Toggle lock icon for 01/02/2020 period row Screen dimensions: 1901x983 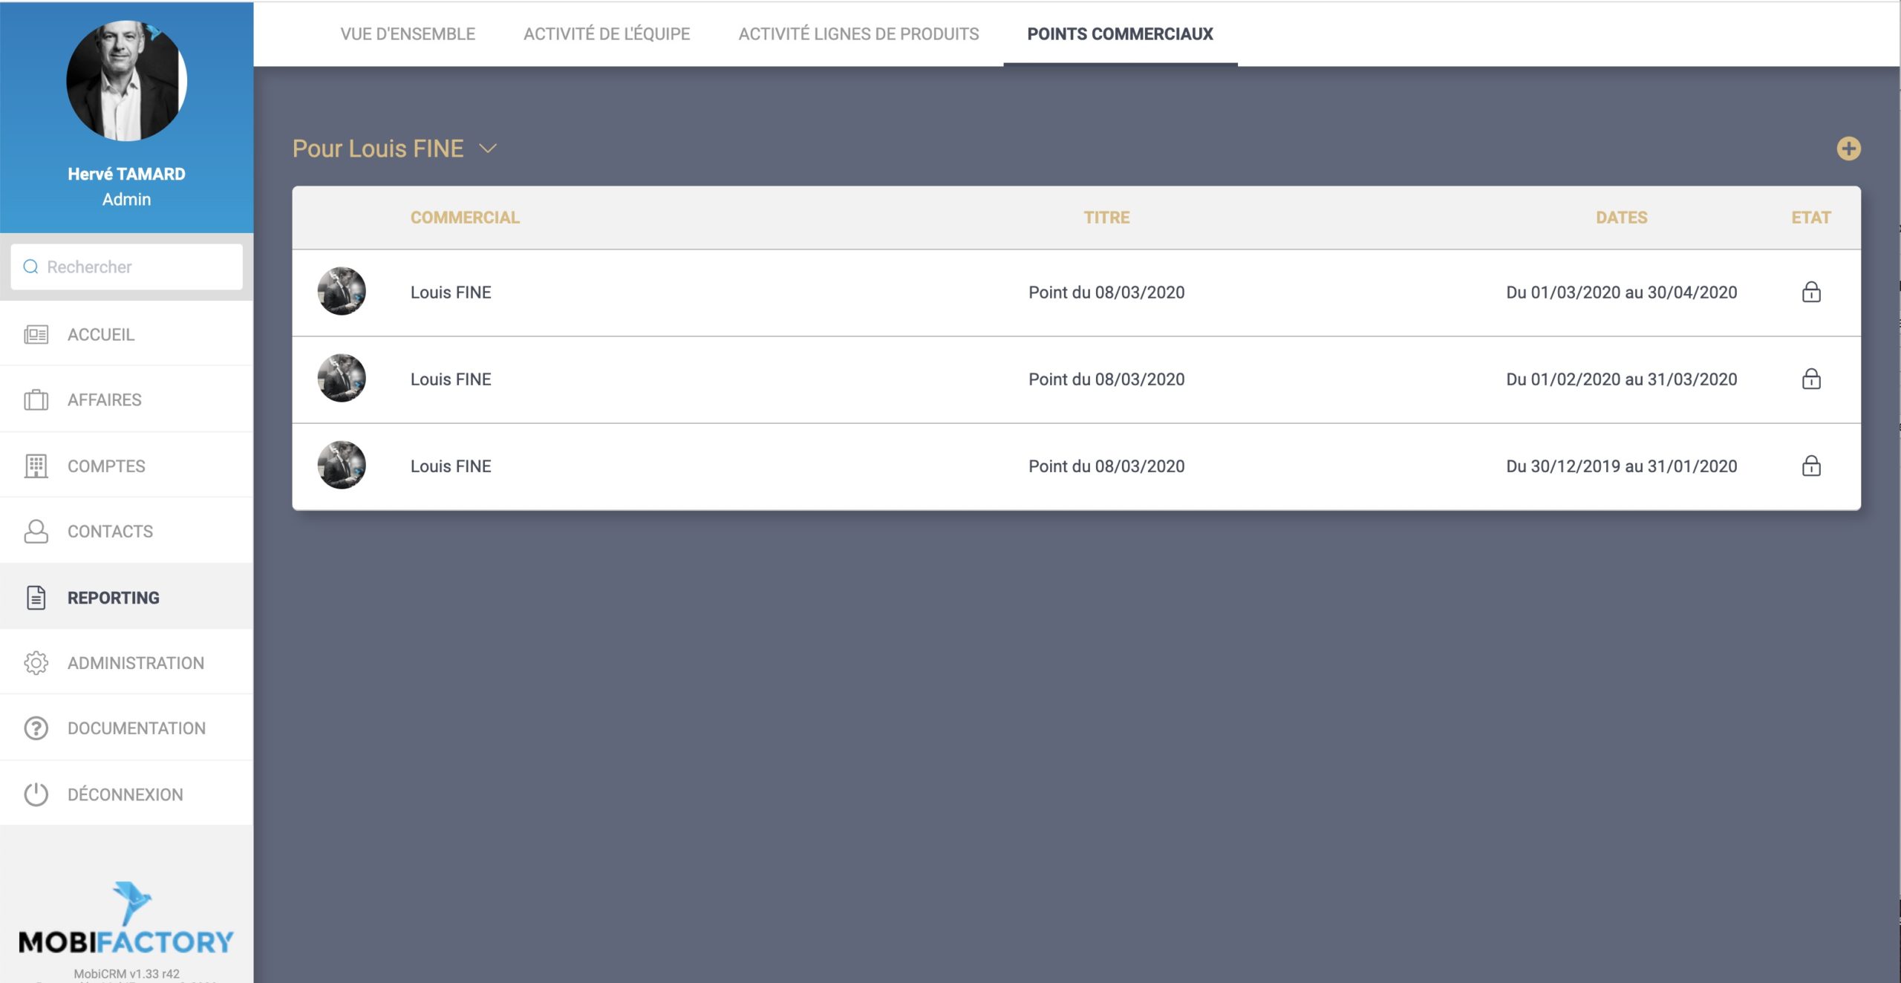[x=1811, y=379]
